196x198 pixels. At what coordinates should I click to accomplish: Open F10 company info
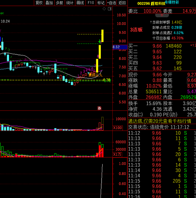(x=91, y=3)
